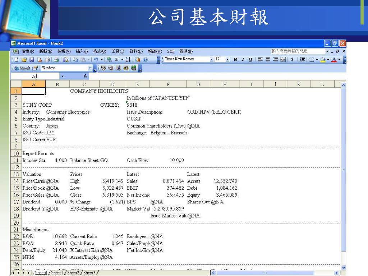368x276 pixels.
Task: Click the Borders icon
Action: (312, 60)
